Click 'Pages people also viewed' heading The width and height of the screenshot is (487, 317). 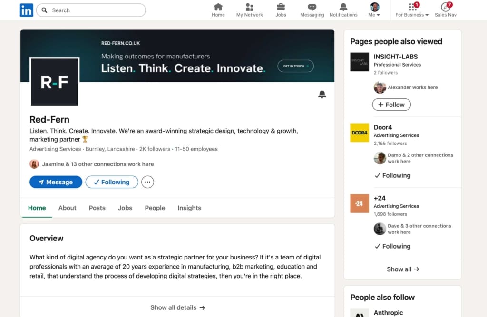[396, 41]
